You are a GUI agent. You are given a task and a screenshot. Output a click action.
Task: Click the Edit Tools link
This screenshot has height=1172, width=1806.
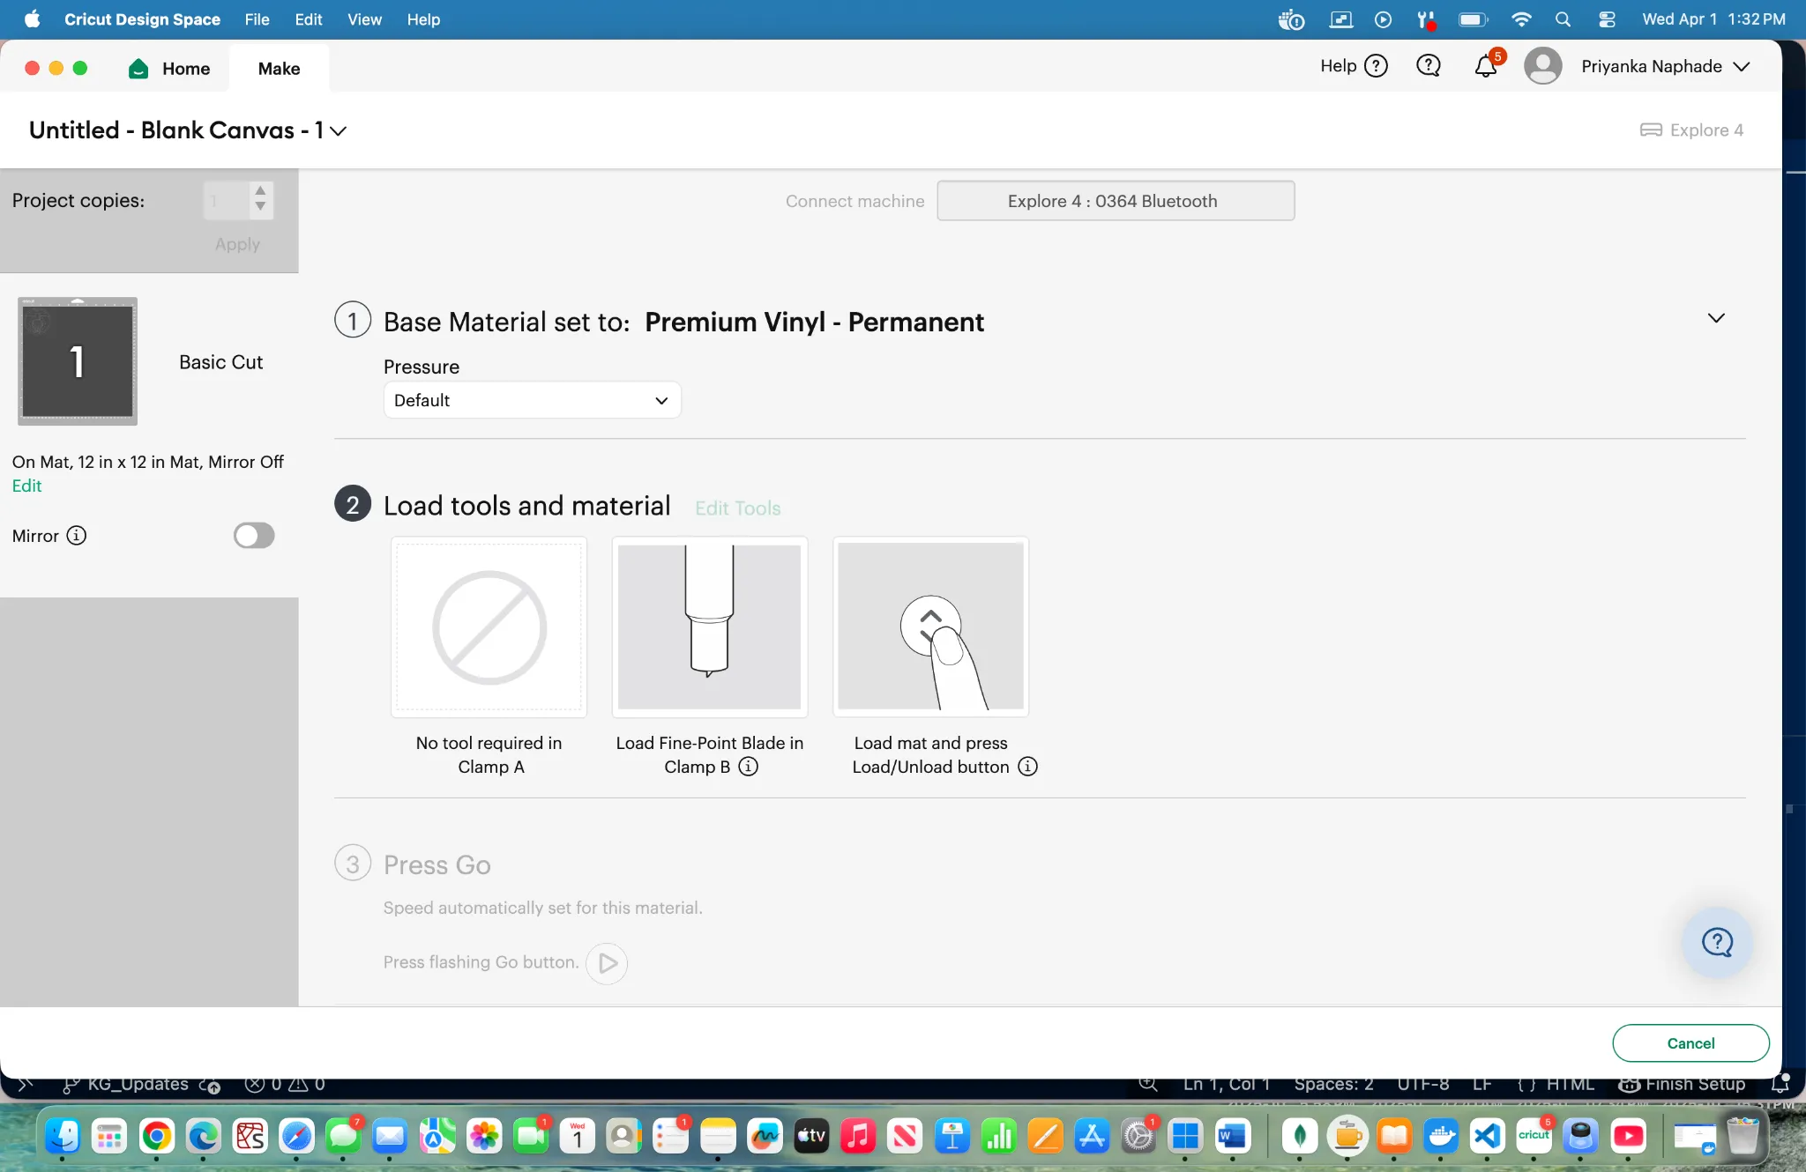(x=737, y=508)
